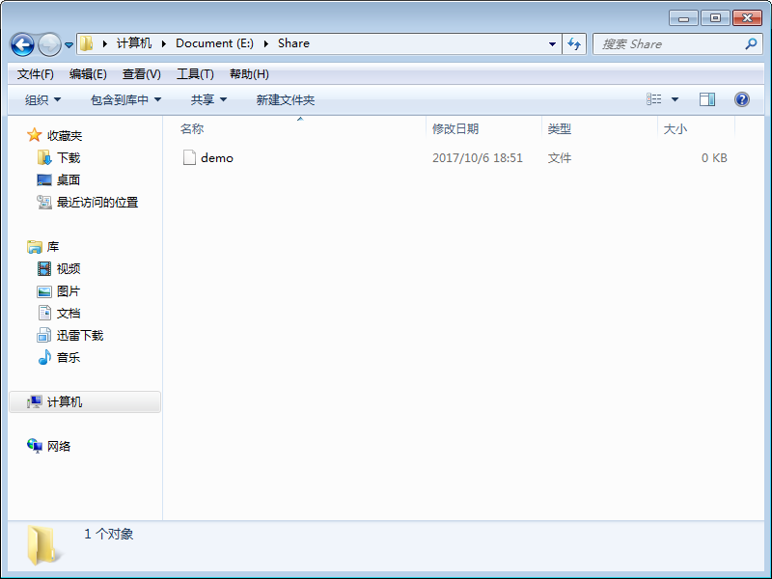The height and width of the screenshot is (579, 772).
Task: Click the back navigation arrow
Action: (x=21, y=43)
